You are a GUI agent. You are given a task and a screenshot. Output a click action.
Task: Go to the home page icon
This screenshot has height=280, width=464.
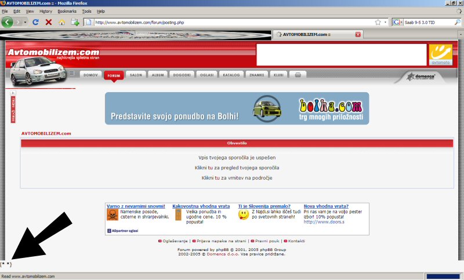pos(61,22)
